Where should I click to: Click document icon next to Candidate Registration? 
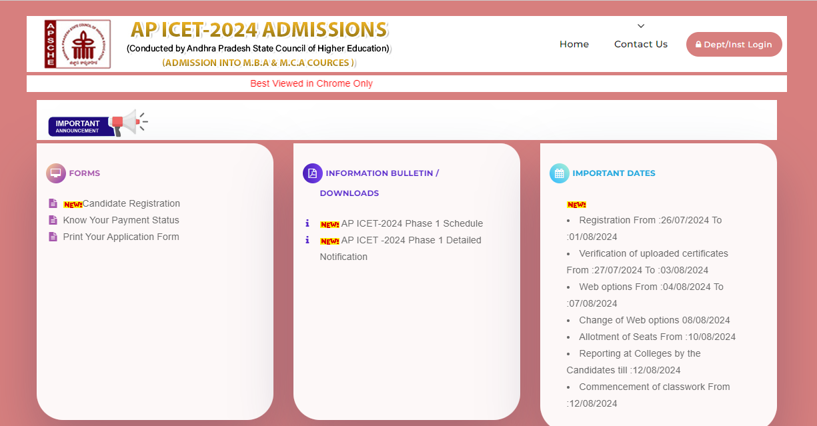[53, 203]
